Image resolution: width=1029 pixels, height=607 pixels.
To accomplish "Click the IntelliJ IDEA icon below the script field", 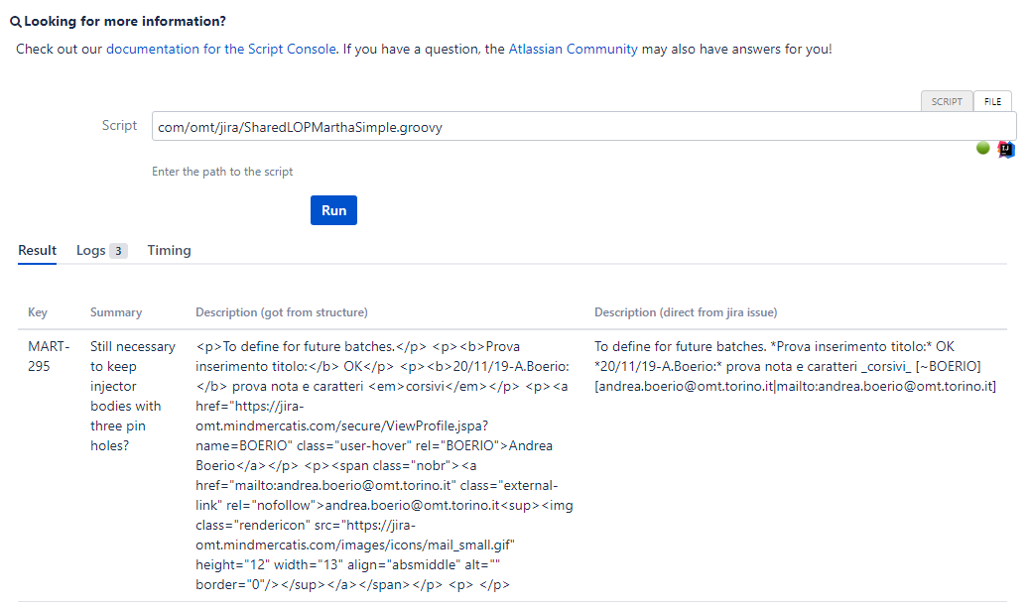I will [x=1005, y=150].
